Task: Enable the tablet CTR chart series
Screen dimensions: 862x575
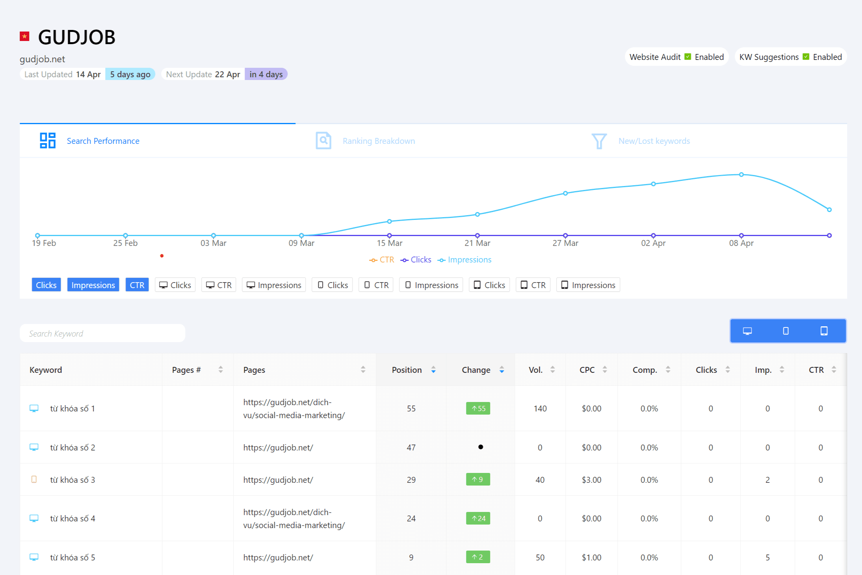Action: [x=533, y=285]
